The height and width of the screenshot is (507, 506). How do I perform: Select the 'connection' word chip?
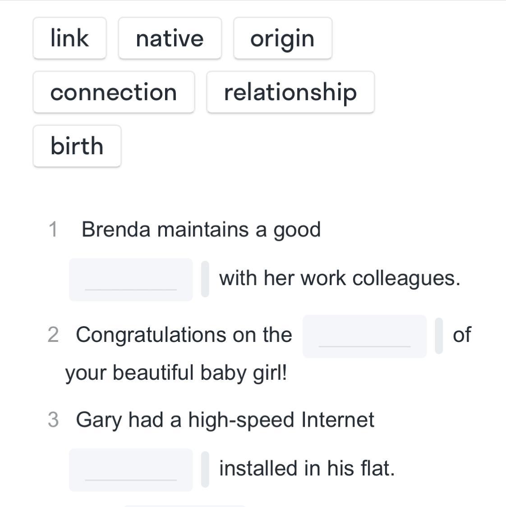click(114, 92)
